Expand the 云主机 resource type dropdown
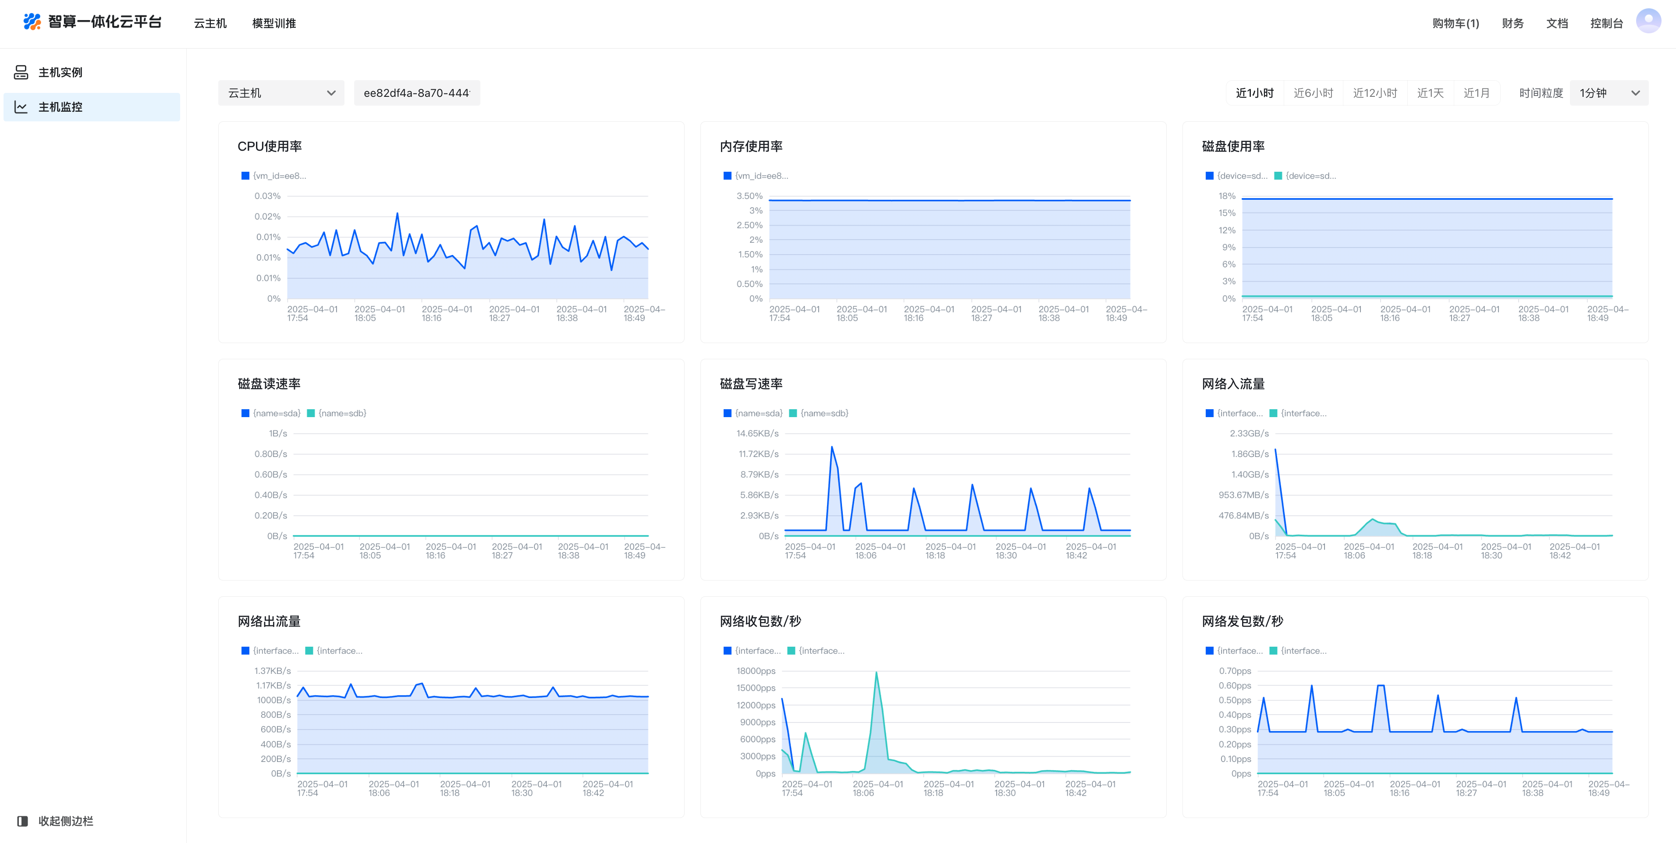Viewport: 1676px width, 843px height. tap(281, 93)
